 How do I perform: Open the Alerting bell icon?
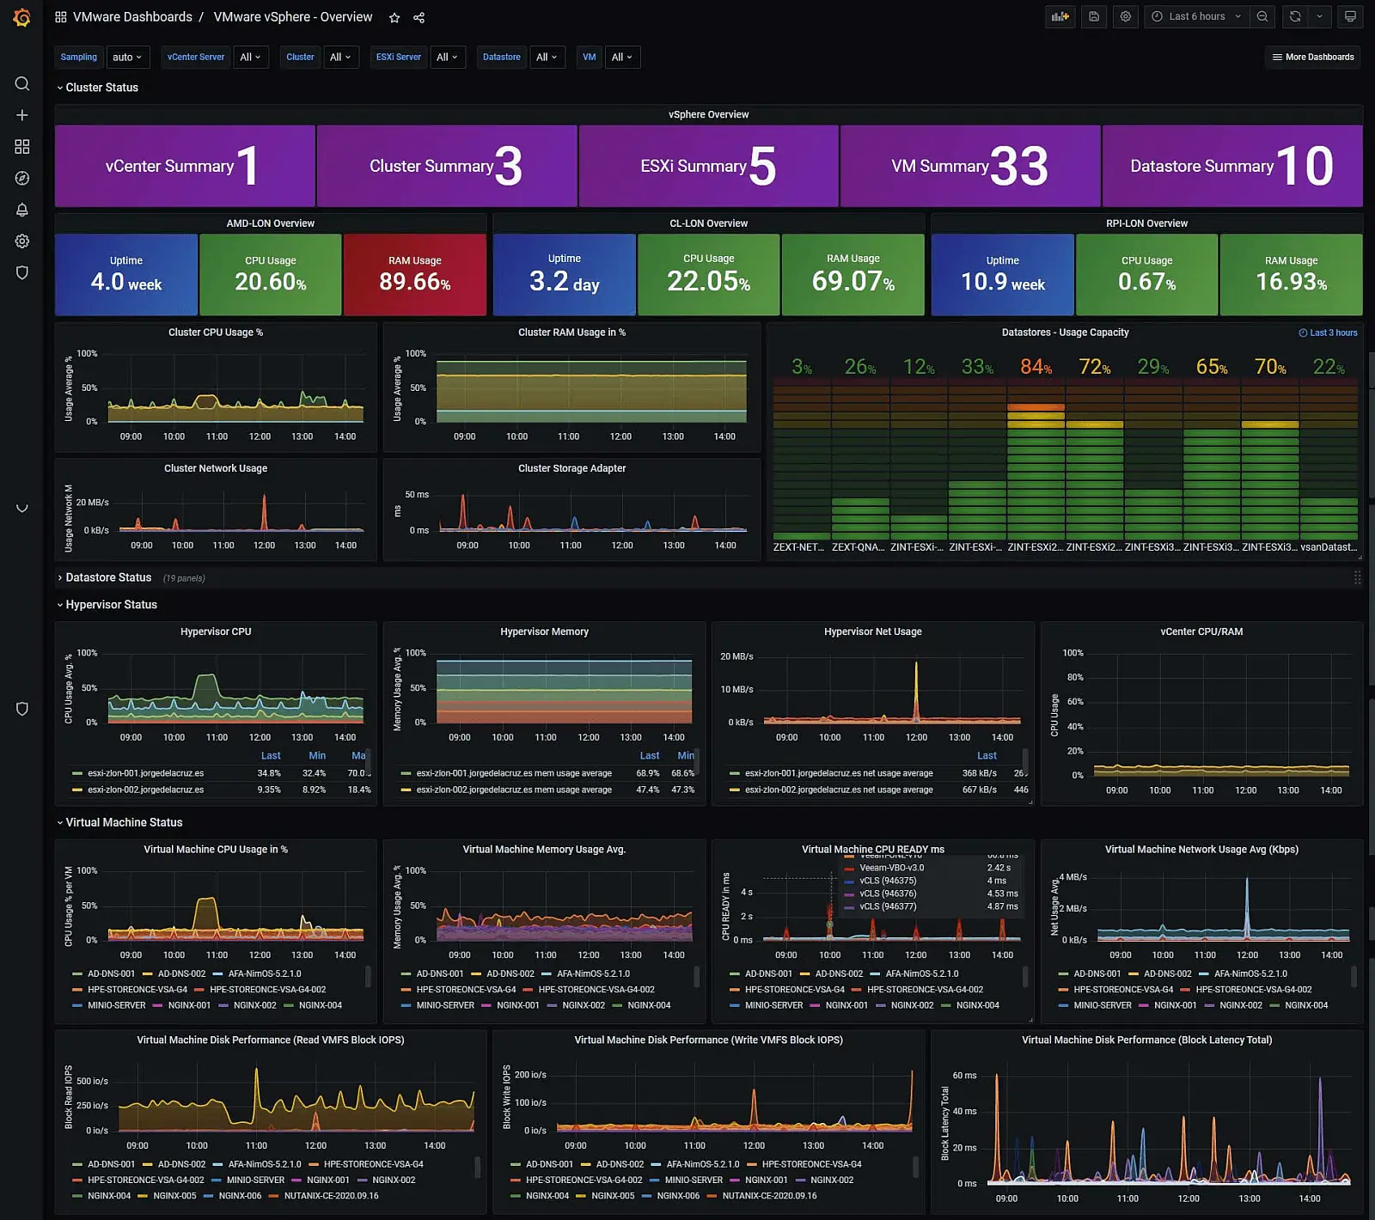pos(22,210)
